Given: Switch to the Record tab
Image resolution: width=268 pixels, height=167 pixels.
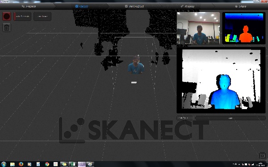Looking at the screenshot, I should (x=82, y=7).
